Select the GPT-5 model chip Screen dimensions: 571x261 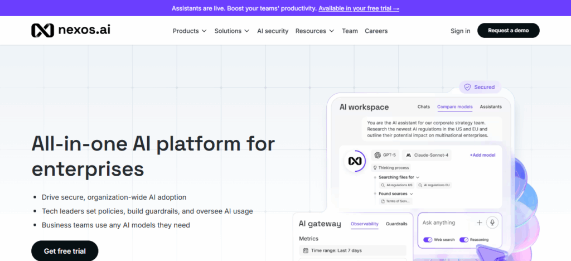tap(385, 154)
